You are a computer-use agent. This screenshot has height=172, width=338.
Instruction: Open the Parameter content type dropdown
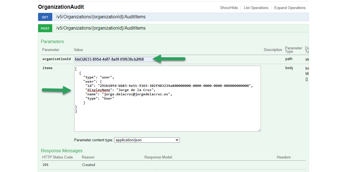(147, 140)
